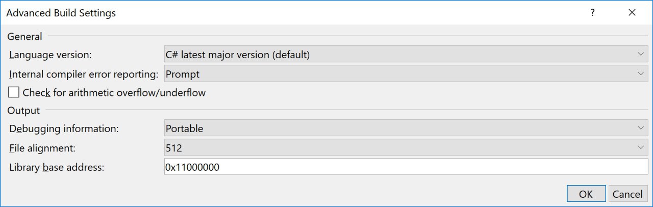Click the "File alignment:" label
The image size is (653, 207).
click(x=42, y=148)
